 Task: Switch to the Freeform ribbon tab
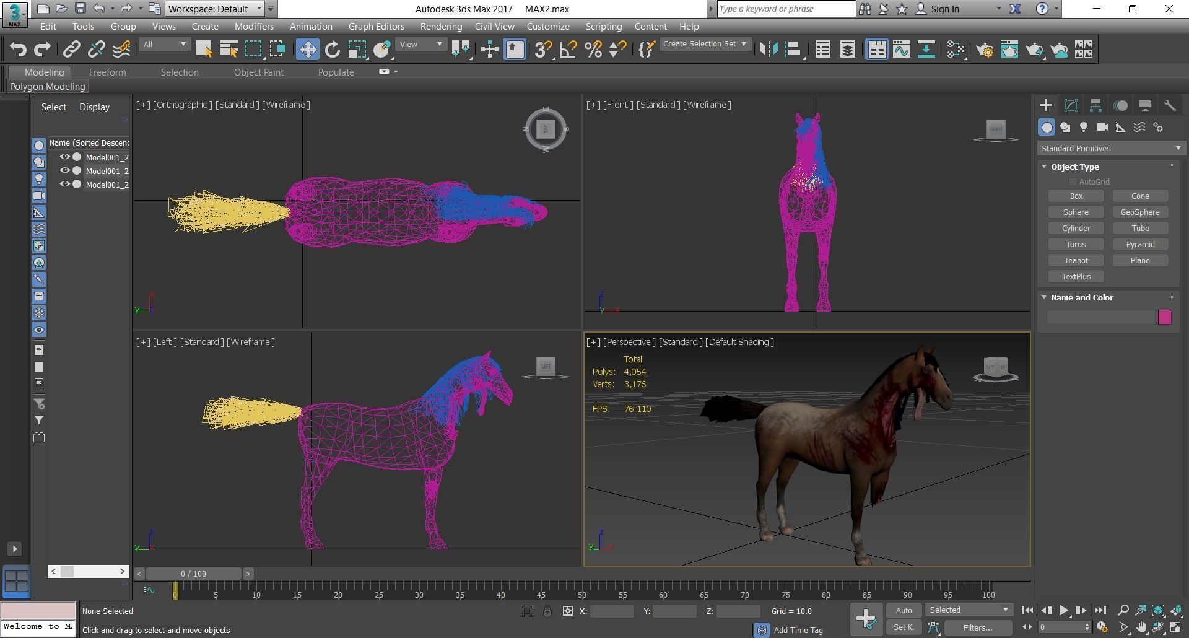107,72
